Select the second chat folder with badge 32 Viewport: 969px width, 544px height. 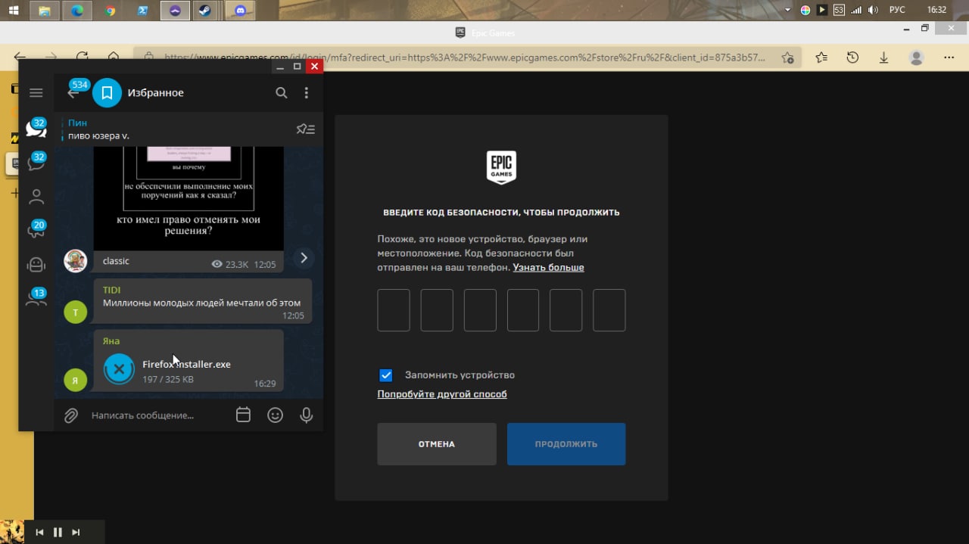coord(36,162)
